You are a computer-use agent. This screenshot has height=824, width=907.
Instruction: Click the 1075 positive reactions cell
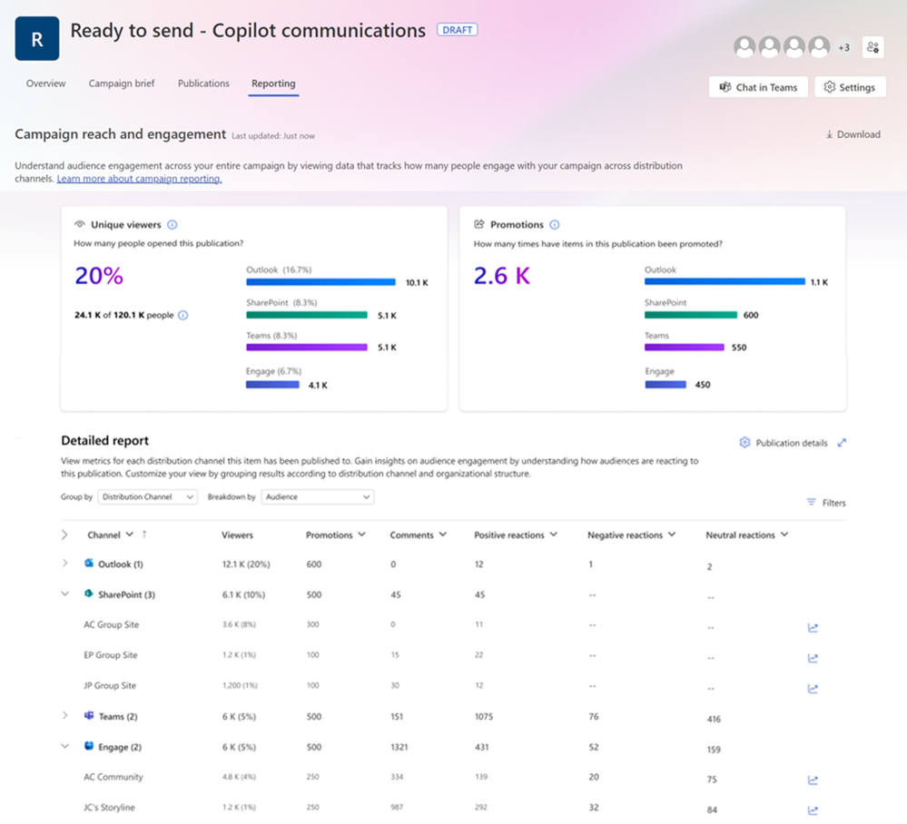click(x=484, y=717)
